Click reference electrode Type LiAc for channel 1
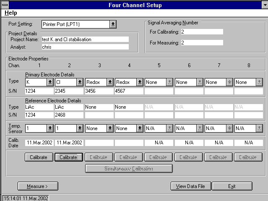Image resolution: width=268 pixels, height=201 pixels. click(39, 107)
